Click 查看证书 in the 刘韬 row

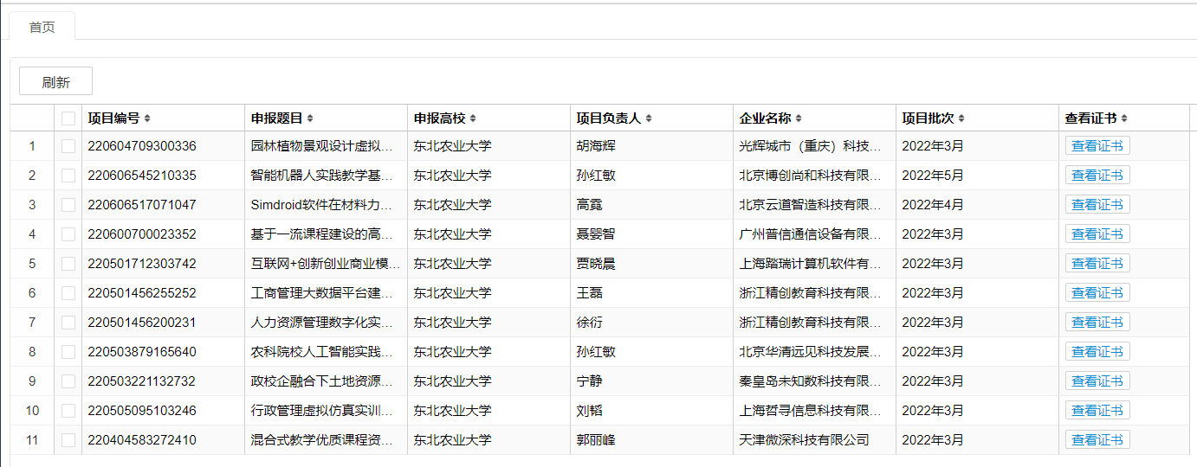tap(1097, 411)
